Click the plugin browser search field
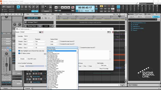This screenshot has height=90, width=161. [143, 19]
